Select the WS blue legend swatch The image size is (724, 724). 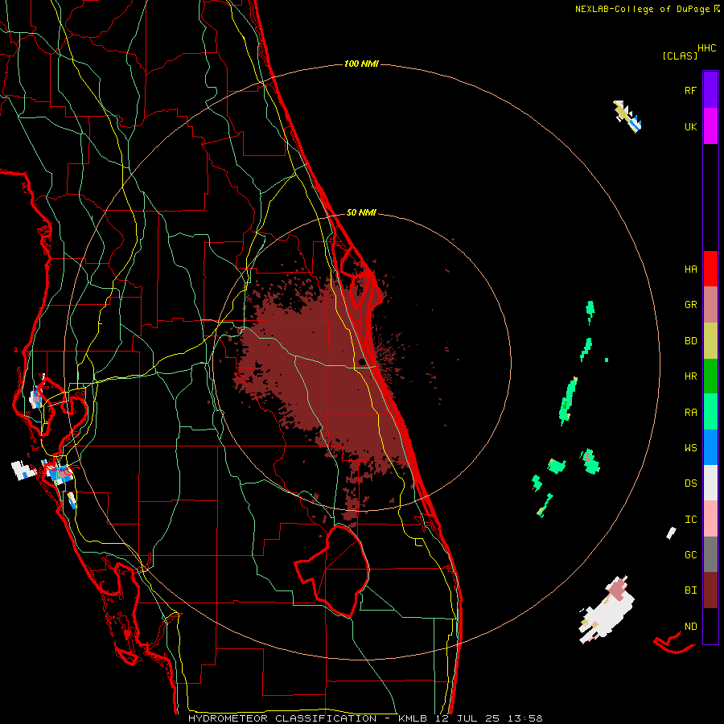pyautogui.click(x=710, y=447)
